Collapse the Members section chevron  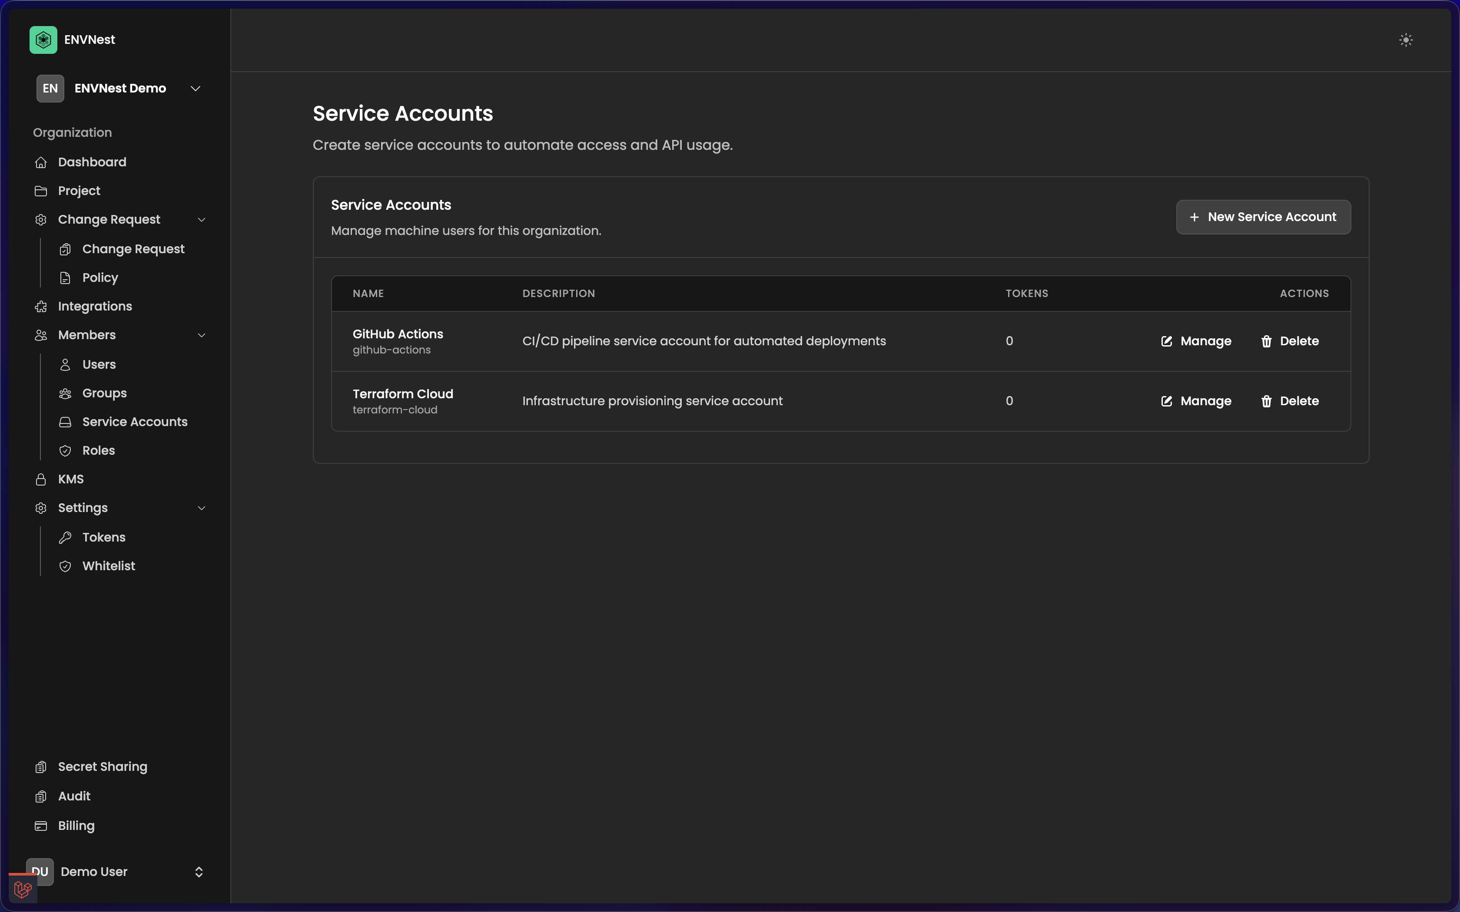tap(202, 335)
